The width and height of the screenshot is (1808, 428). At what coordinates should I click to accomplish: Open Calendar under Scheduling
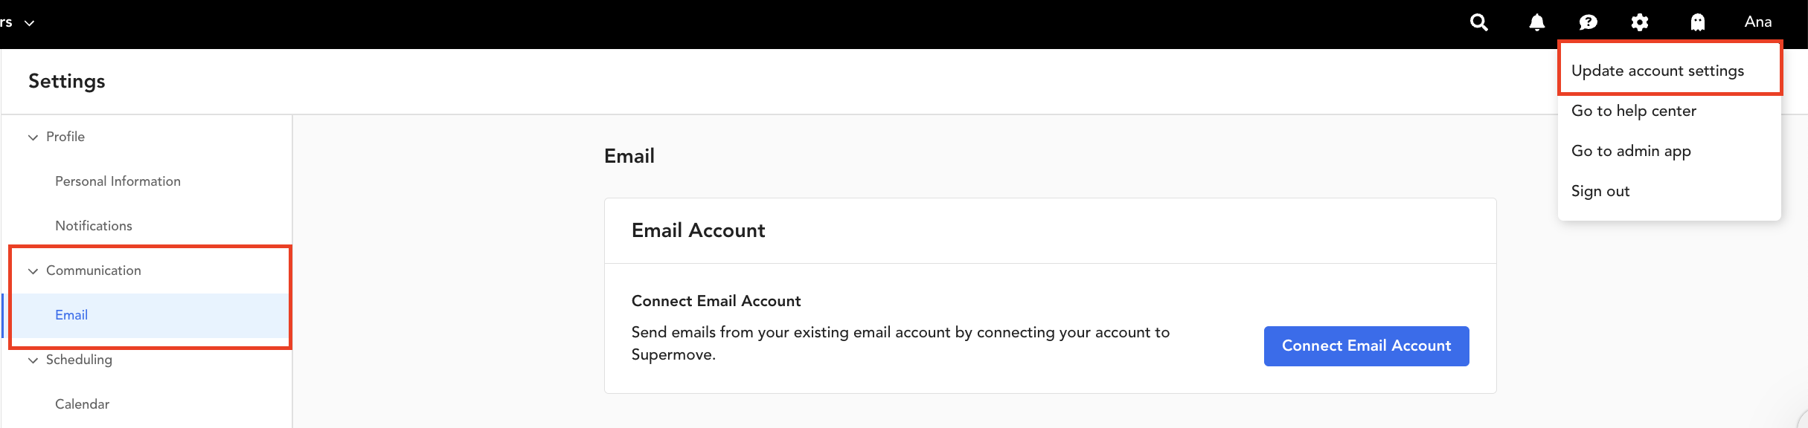[x=82, y=404]
